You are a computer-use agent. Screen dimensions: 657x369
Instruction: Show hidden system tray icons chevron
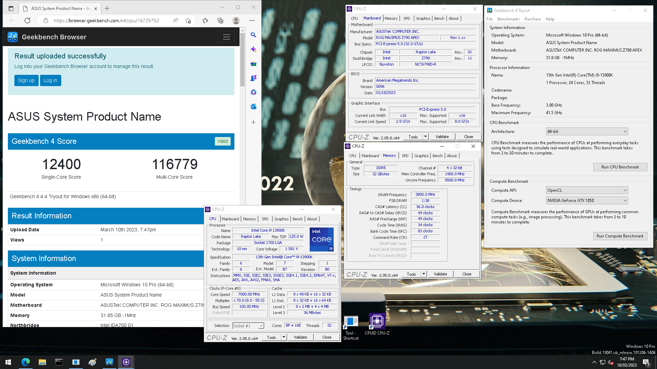tap(594, 362)
